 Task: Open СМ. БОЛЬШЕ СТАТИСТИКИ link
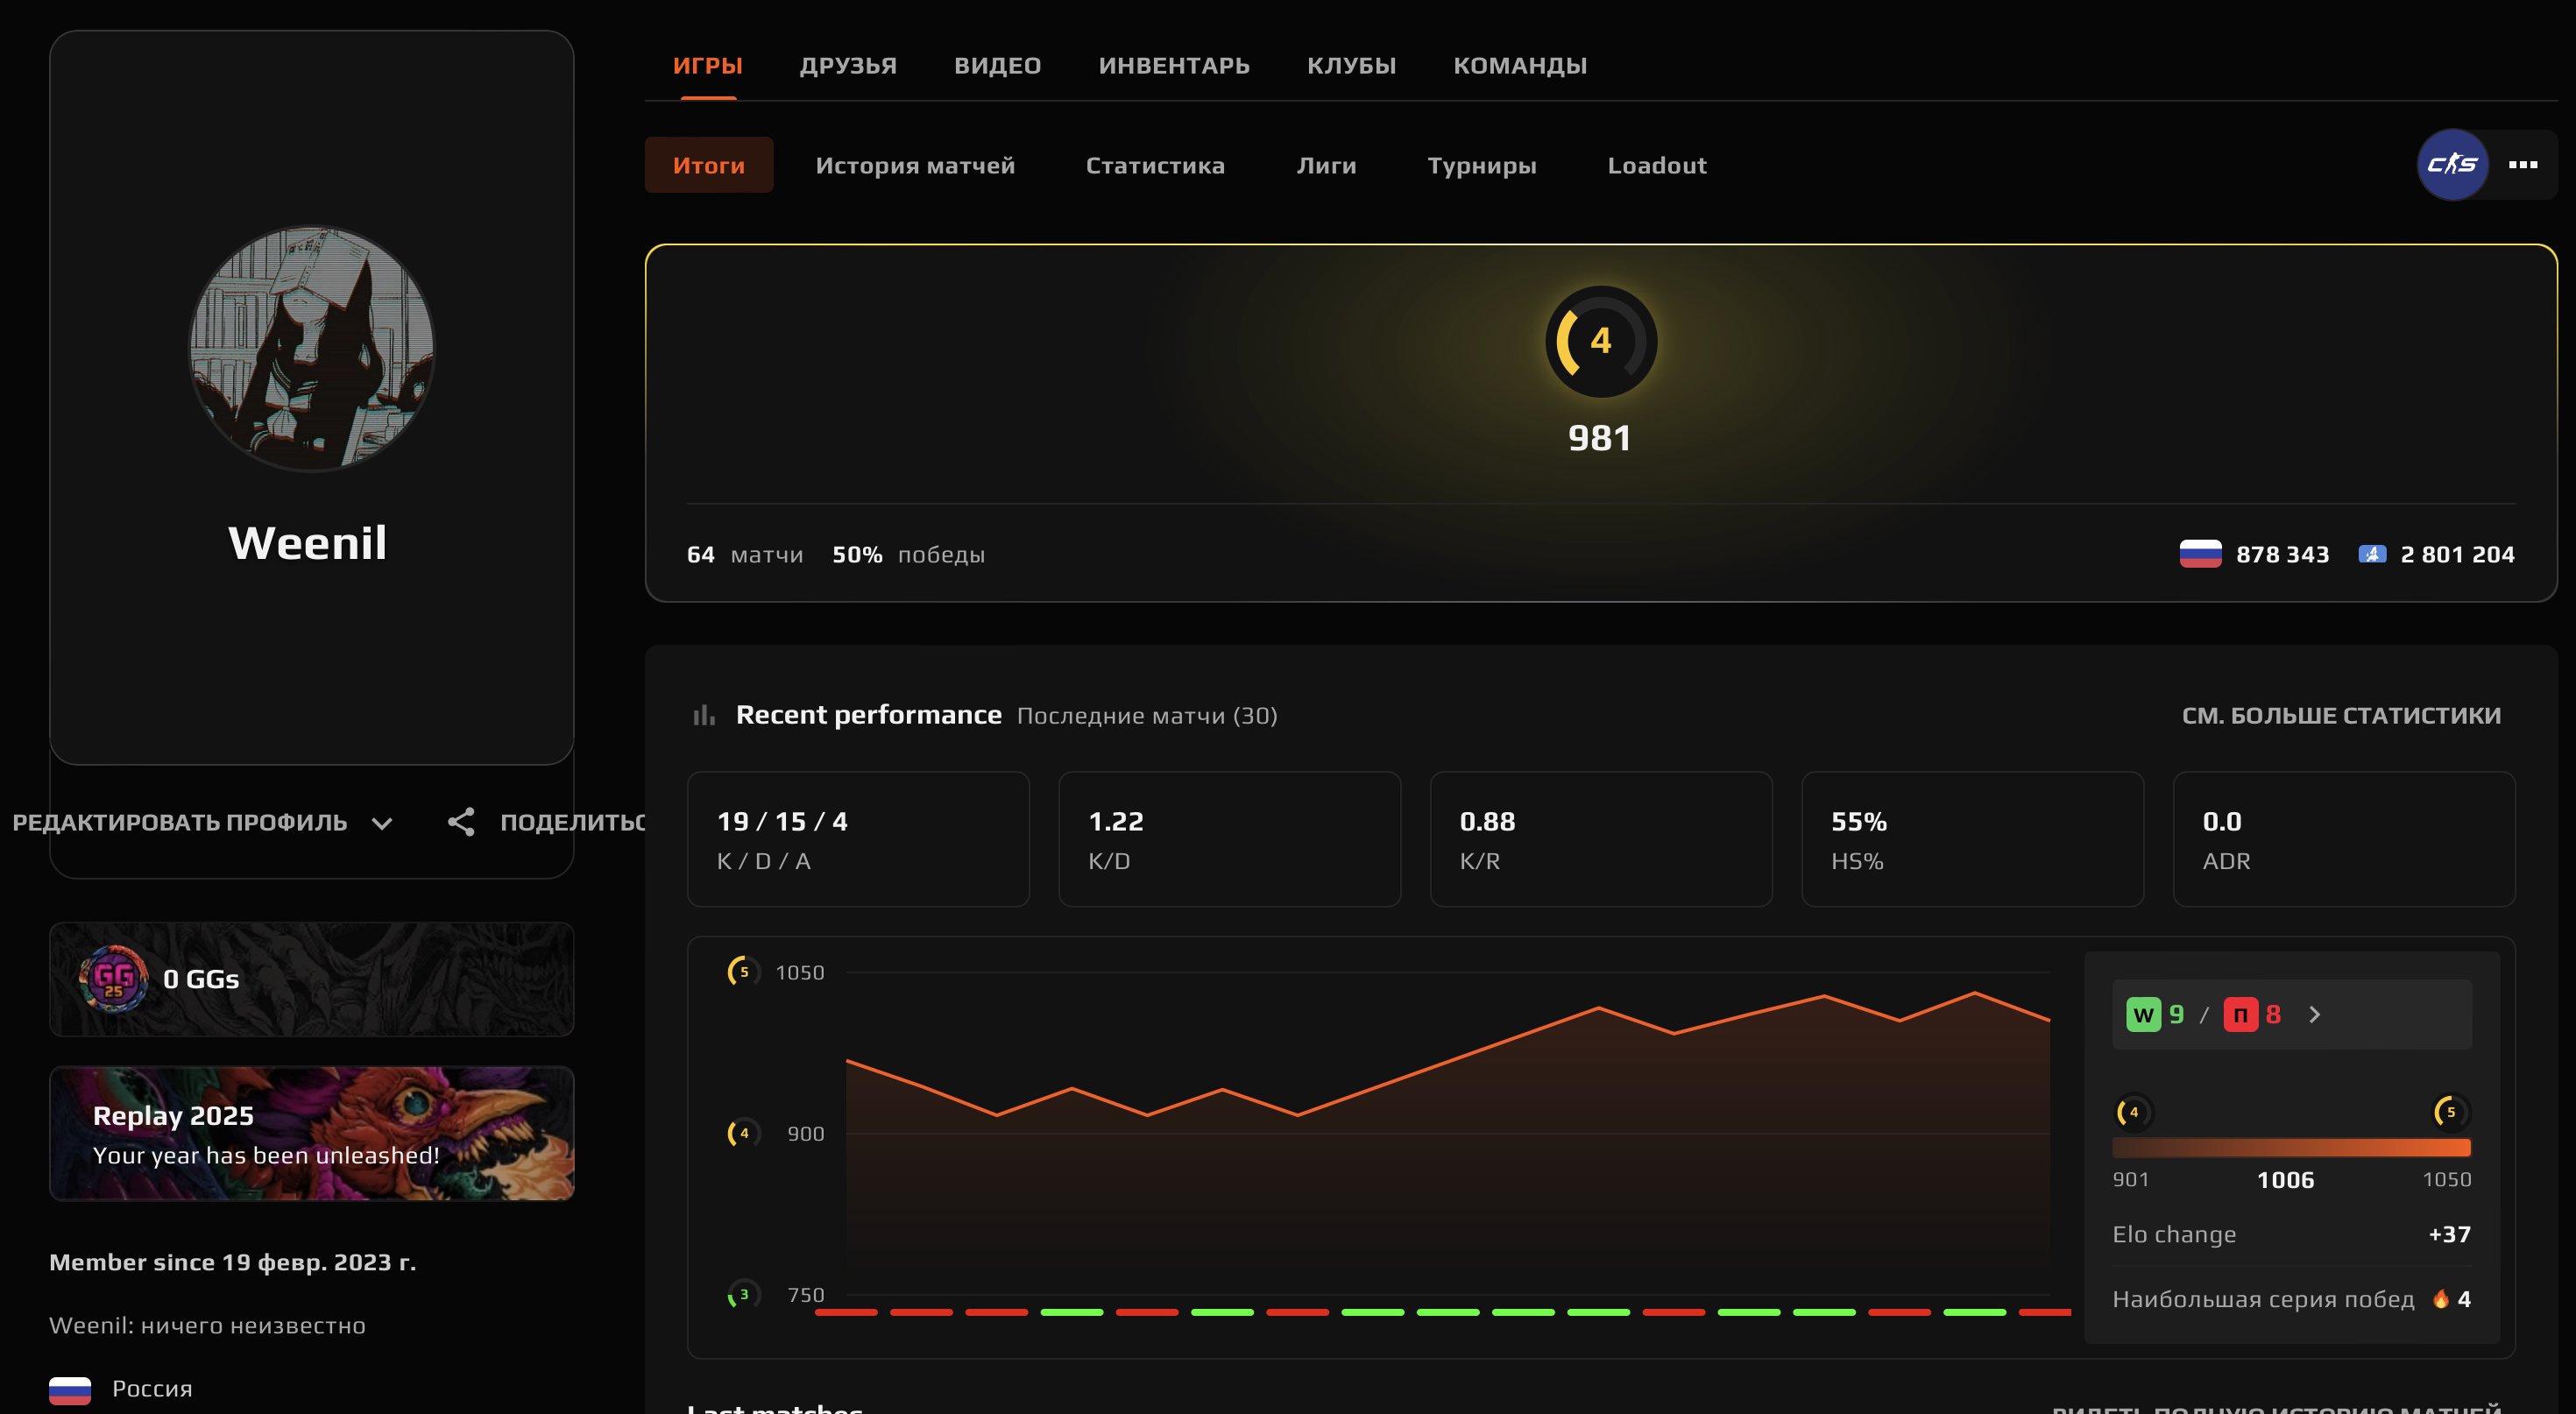tap(2341, 715)
